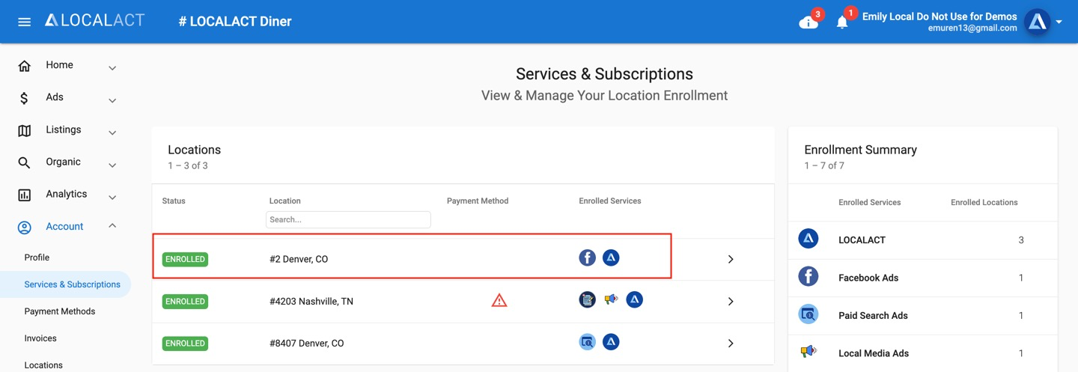Click LOCALACT icon in Nashville row
The image size is (1078, 372).
click(635, 299)
